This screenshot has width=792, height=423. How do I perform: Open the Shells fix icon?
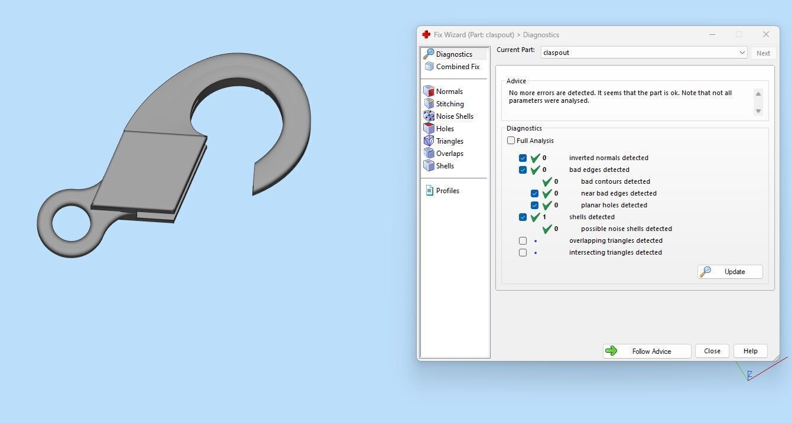click(x=429, y=166)
